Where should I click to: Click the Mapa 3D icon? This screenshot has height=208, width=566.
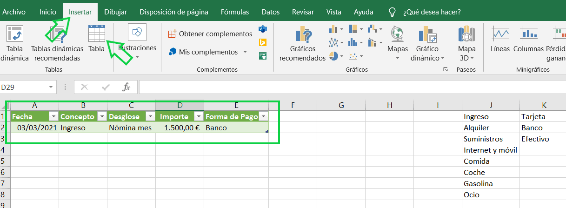[x=466, y=34]
